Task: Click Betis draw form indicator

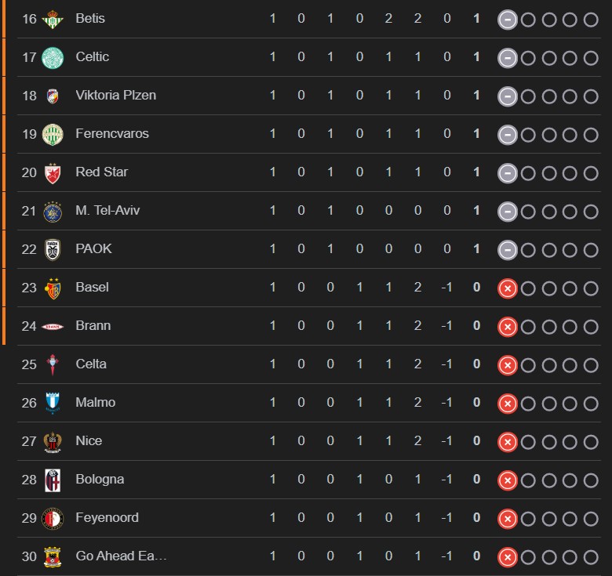Action: click(508, 19)
